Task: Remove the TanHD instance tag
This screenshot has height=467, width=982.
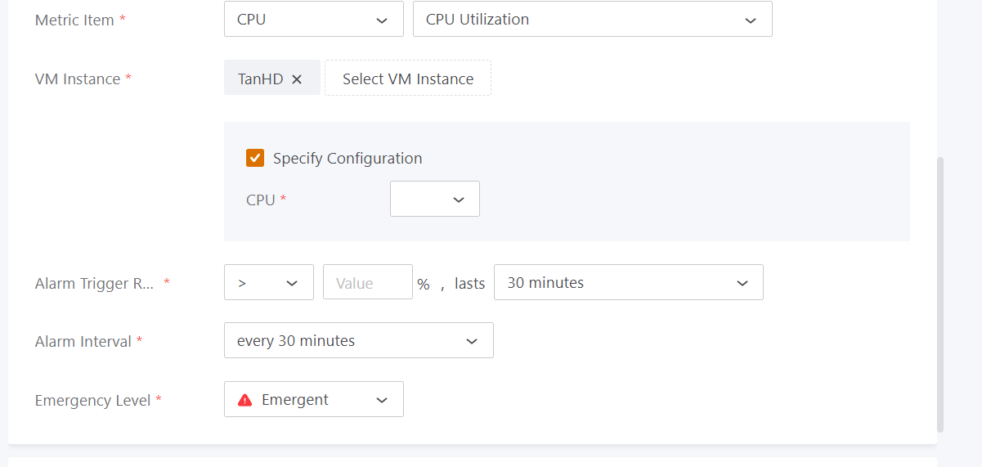Action: [297, 79]
